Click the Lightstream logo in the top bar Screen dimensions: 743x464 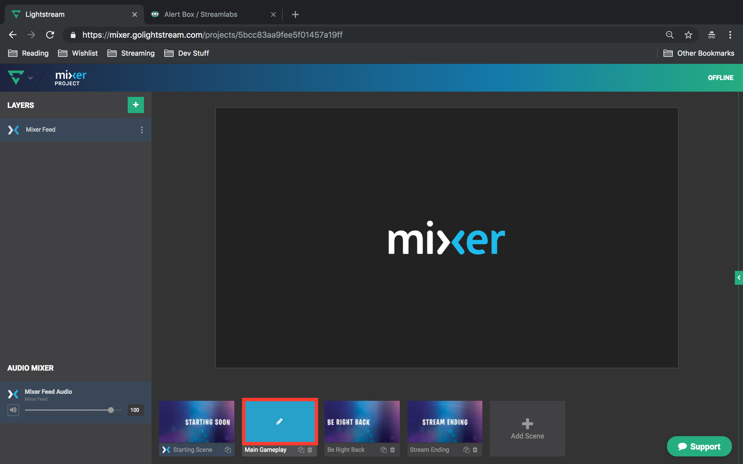16,77
